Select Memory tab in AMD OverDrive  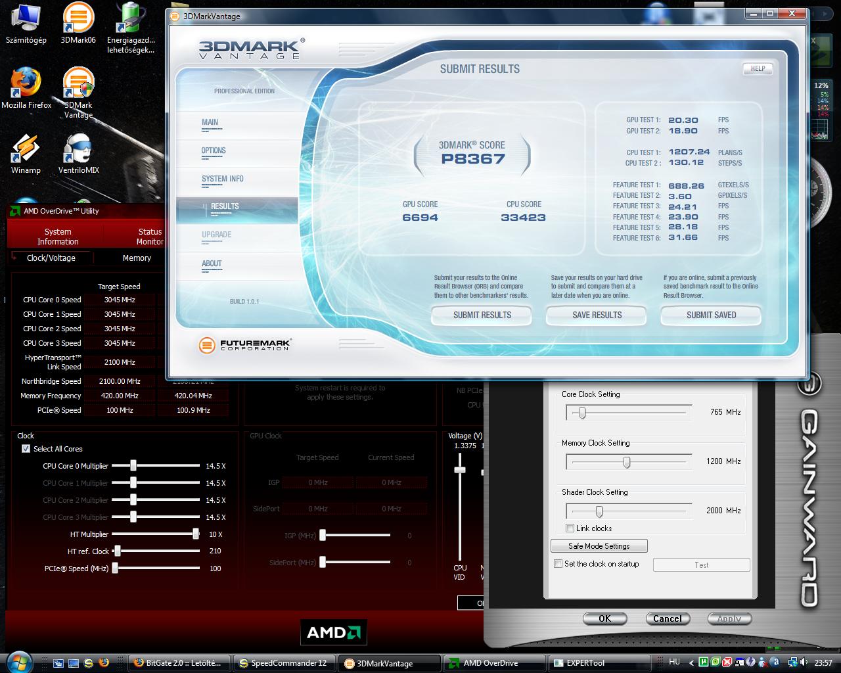137,258
